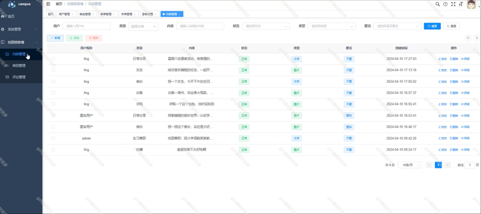Close the 参数设置 tab
This screenshot has width=481, height=214.
[155, 14]
